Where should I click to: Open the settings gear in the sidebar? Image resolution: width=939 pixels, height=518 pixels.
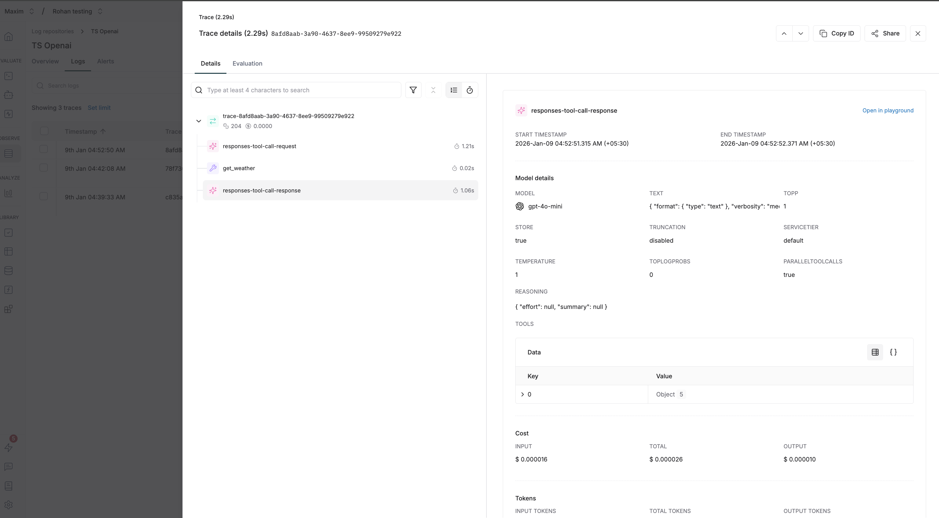tap(9, 505)
